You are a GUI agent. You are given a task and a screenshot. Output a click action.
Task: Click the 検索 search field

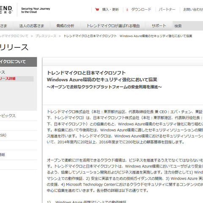point(188,26)
